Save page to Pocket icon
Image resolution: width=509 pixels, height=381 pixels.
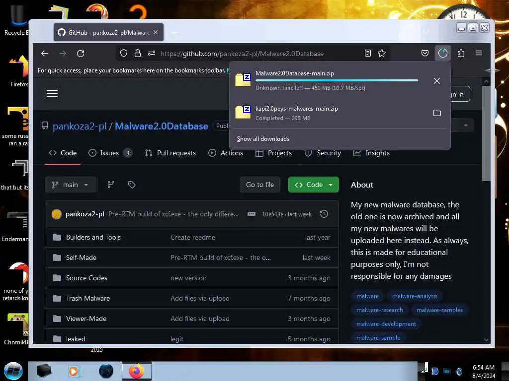click(425, 53)
